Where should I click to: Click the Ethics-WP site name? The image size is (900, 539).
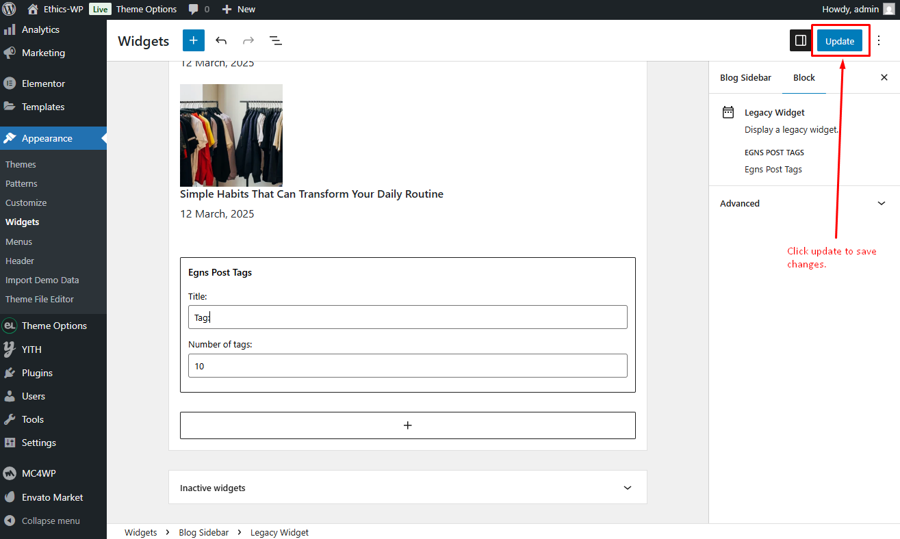point(64,10)
